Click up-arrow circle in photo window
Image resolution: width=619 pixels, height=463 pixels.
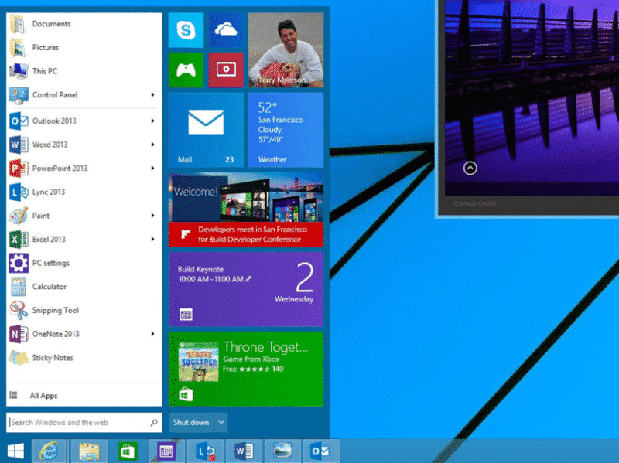point(470,169)
